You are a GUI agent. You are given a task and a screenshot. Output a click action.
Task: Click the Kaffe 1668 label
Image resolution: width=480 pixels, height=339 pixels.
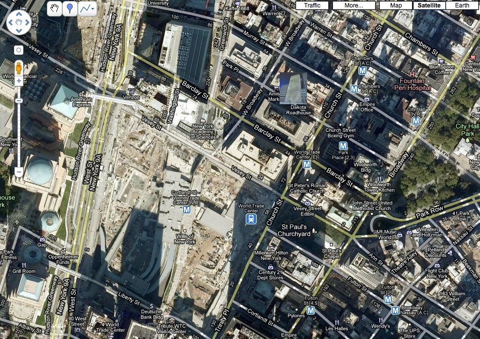(x=237, y=8)
